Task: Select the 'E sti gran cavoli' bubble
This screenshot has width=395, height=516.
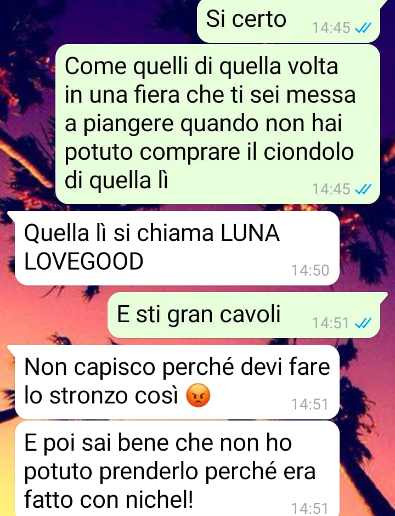Action: point(244,315)
